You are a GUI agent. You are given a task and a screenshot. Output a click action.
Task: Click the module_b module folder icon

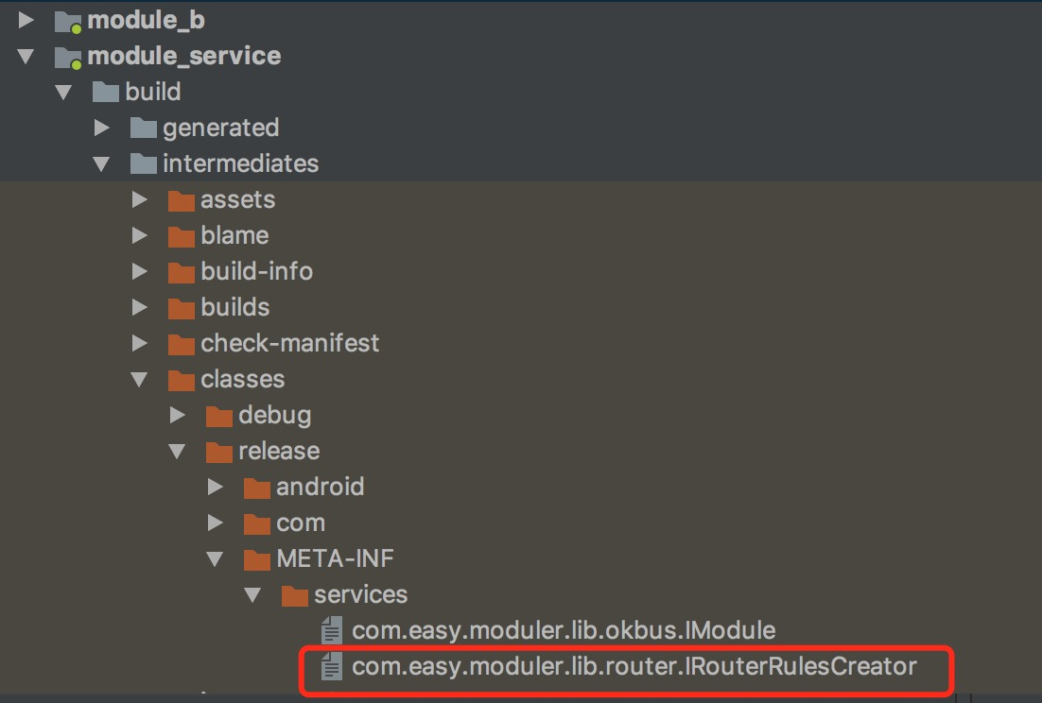pyautogui.click(x=68, y=21)
